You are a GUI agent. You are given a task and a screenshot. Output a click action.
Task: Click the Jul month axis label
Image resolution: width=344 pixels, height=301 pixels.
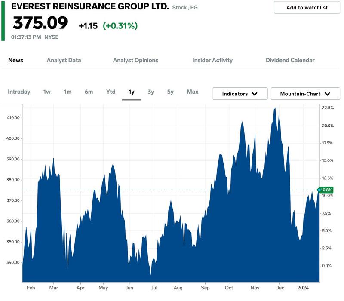154,288
